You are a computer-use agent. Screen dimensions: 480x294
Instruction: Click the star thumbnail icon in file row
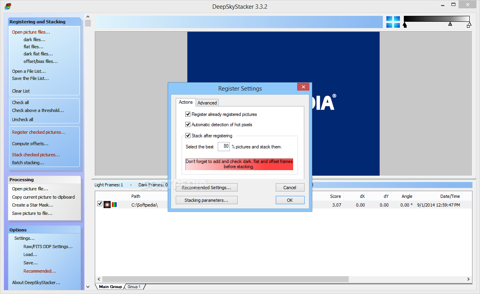[x=107, y=205]
